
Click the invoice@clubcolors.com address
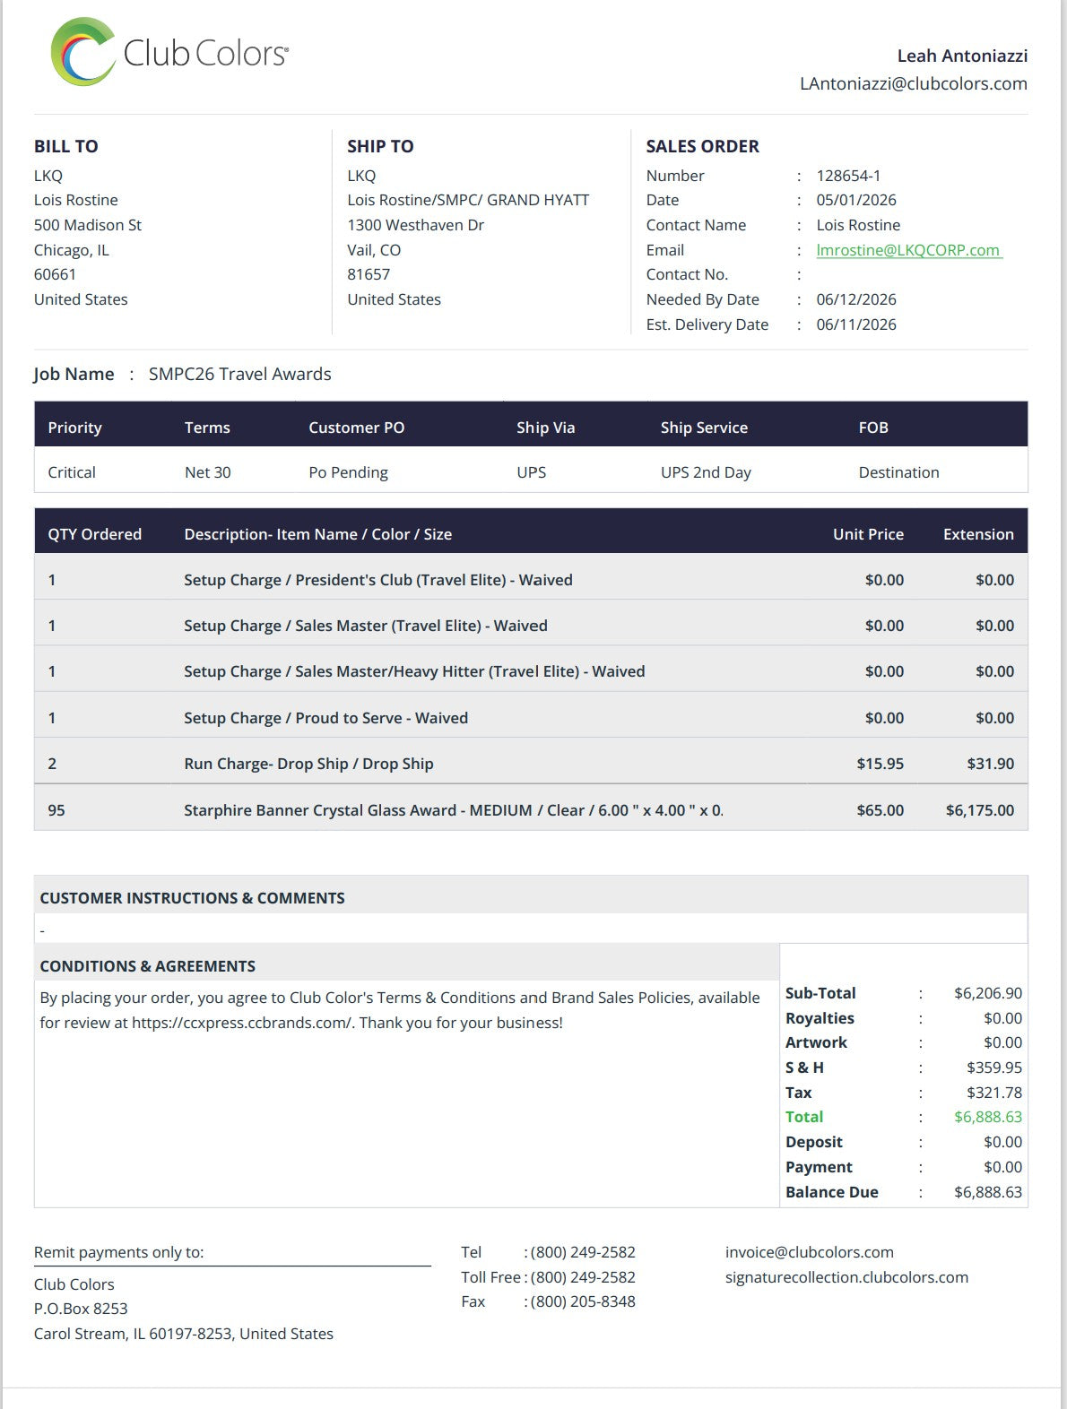809,1252
